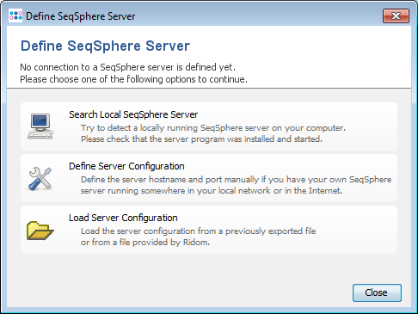Click the Close button

point(377,292)
